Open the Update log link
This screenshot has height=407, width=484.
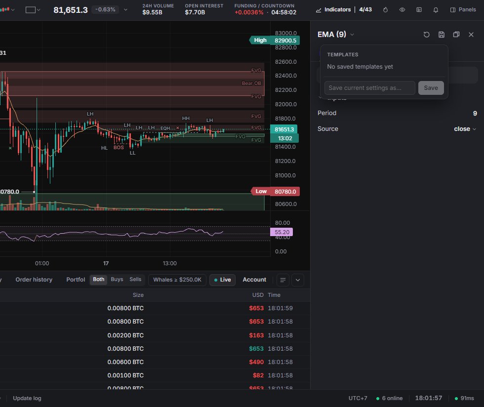(27, 398)
